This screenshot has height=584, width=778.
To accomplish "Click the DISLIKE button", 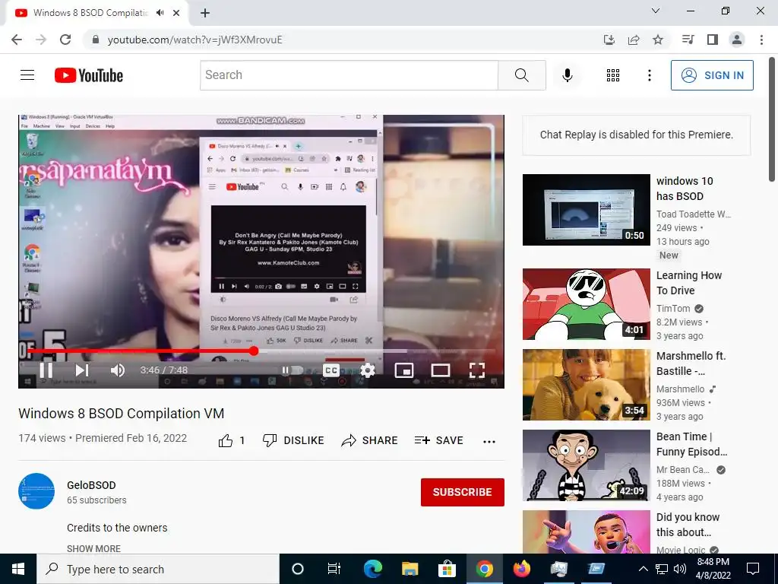I will click(x=293, y=440).
